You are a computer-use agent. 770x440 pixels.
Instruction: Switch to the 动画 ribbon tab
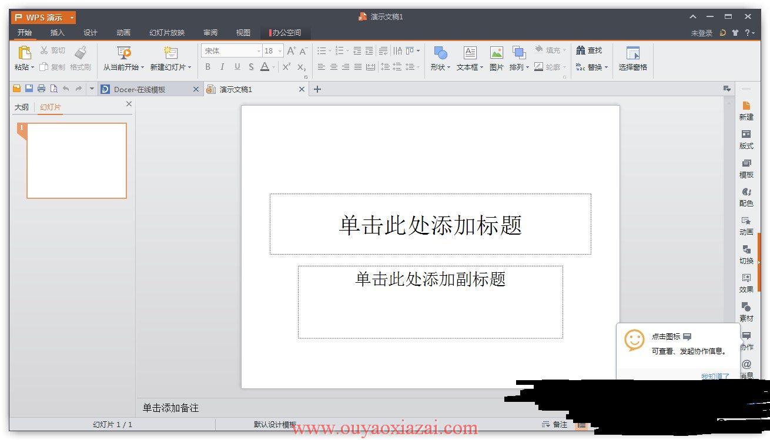point(123,33)
